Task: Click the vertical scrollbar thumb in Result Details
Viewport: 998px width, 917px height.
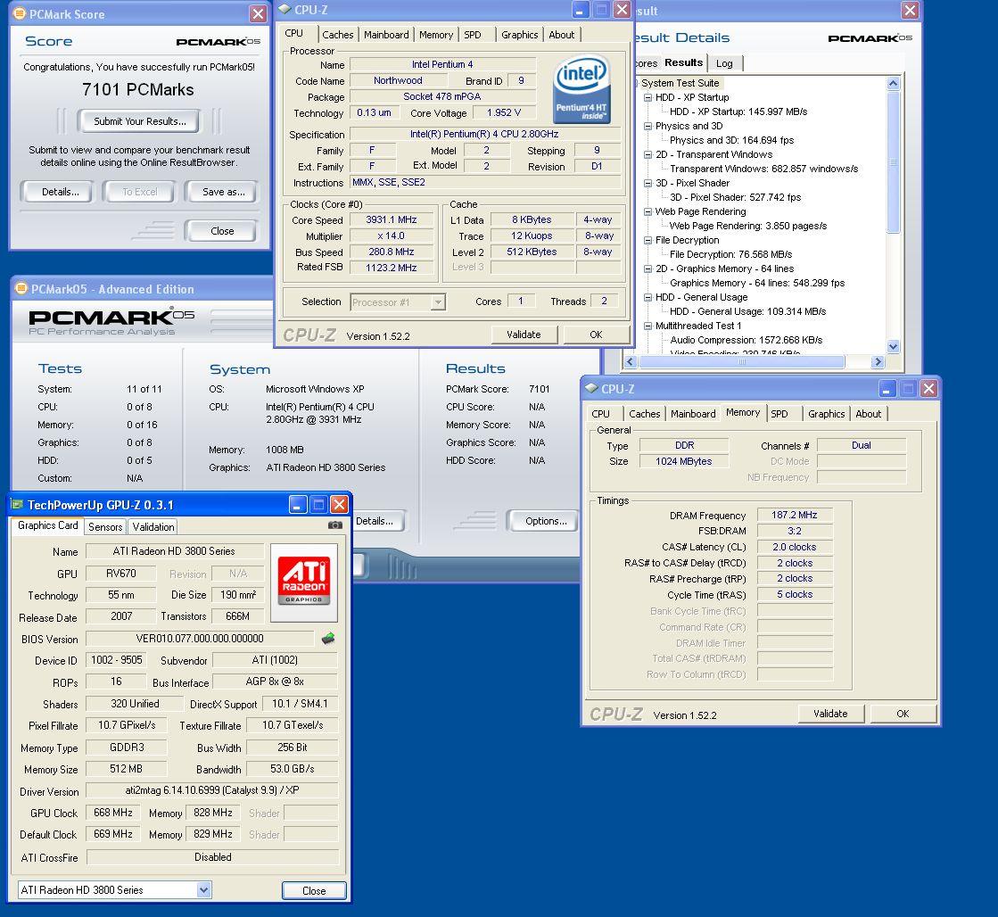Action: coord(893,161)
